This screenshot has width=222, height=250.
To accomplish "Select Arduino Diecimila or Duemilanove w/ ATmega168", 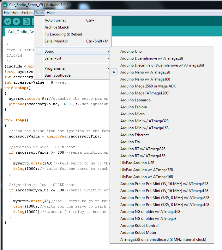I will pos(162,65).
